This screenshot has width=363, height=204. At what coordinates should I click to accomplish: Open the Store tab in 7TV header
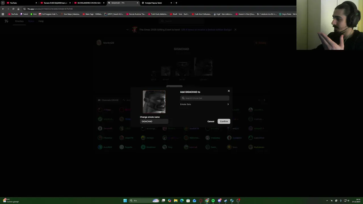[31, 21]
